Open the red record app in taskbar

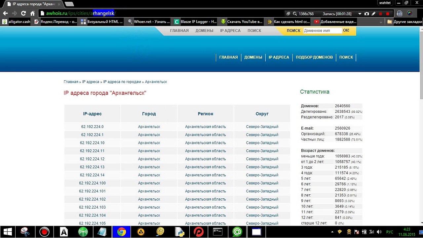click(44, 232)
